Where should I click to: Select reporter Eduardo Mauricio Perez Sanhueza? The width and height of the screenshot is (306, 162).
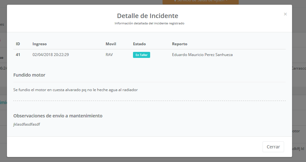pyautogui.click(x=202, y=55)
